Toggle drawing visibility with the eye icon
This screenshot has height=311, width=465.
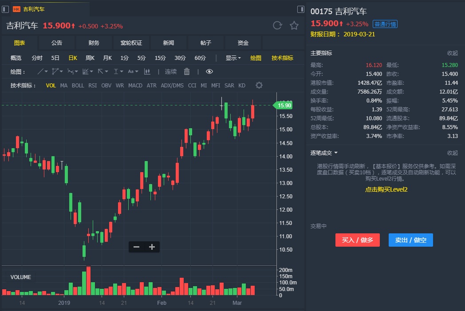tap(209, 71)
